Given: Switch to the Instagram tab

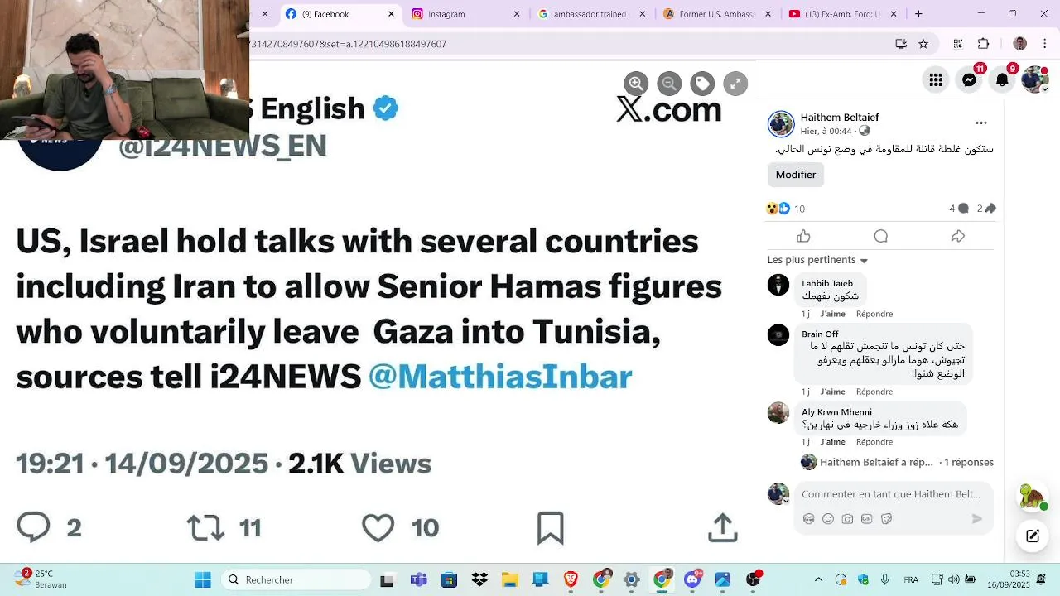Looking at the screenshot, I should 464,14.
